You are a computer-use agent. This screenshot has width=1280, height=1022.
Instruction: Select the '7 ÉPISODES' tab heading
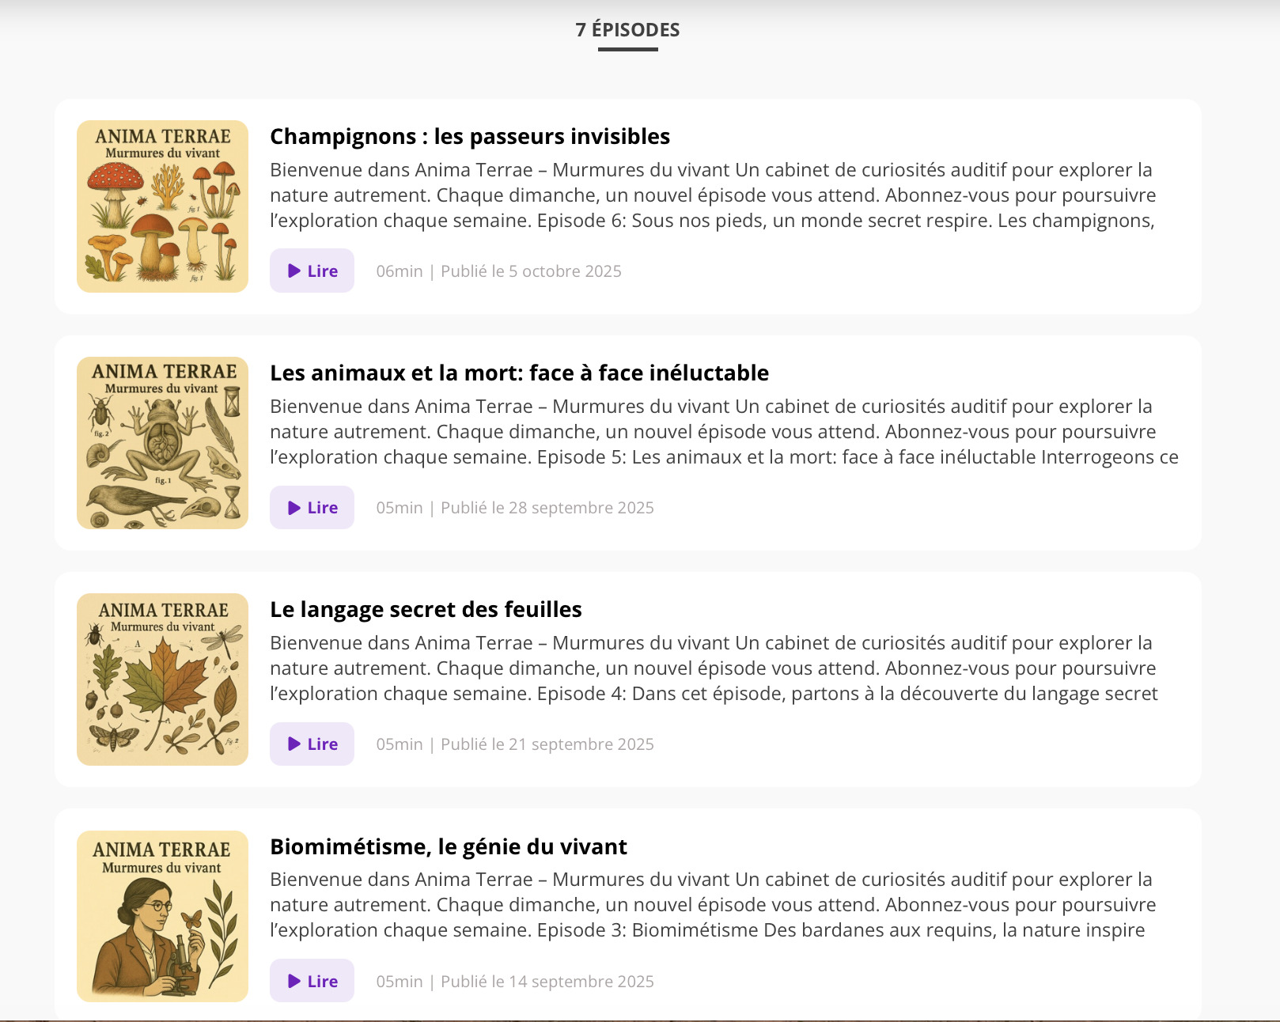(x=627, y=30)
